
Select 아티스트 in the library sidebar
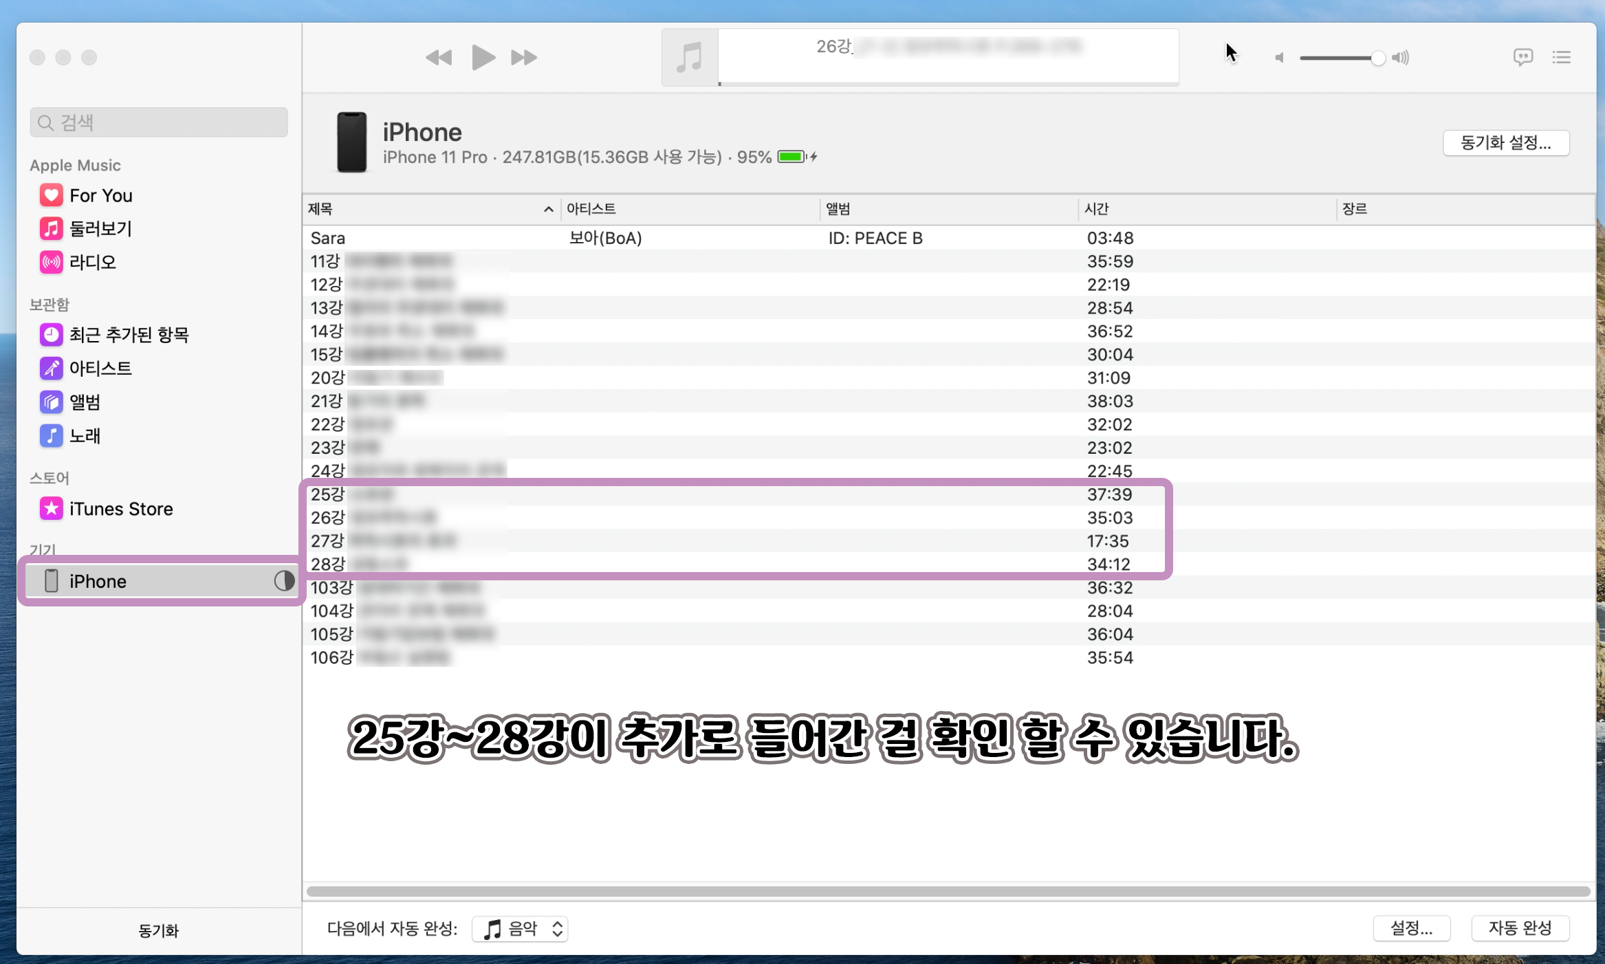tap(100, 369)
